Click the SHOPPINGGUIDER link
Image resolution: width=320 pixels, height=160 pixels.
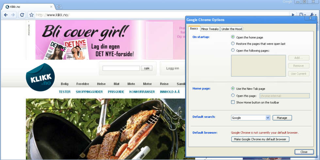pyautogui.click(x=89, y=92)
